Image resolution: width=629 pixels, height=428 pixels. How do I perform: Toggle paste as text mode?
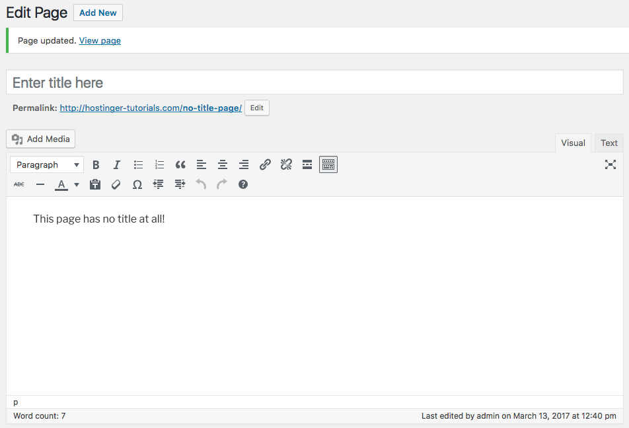94,184
